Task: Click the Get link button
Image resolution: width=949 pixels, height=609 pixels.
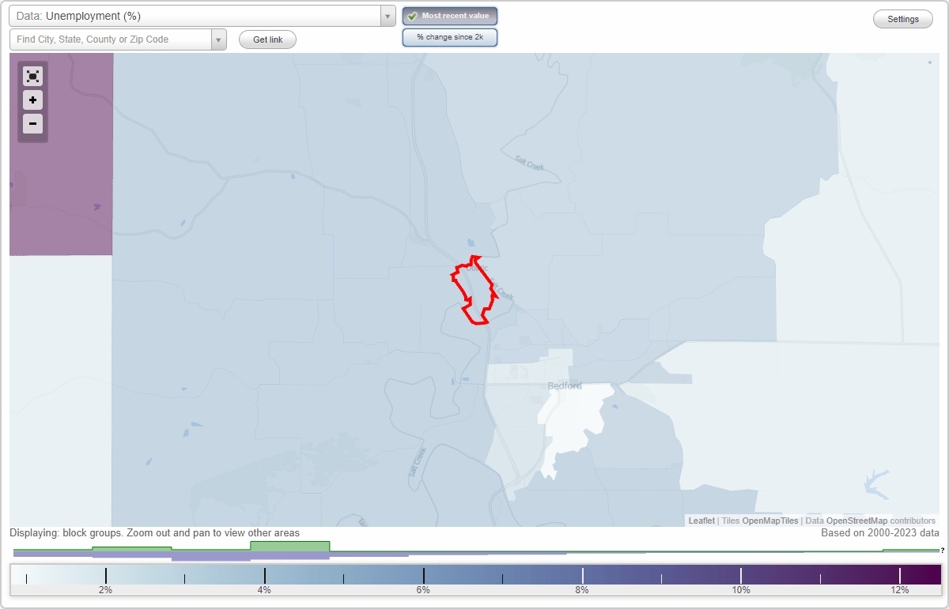Action: click(267, 39)
